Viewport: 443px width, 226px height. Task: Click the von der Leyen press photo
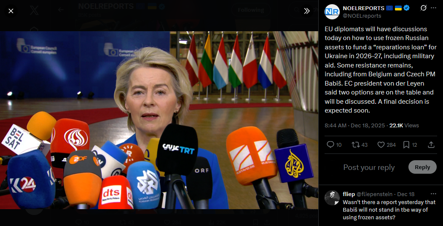pos(159,120)
